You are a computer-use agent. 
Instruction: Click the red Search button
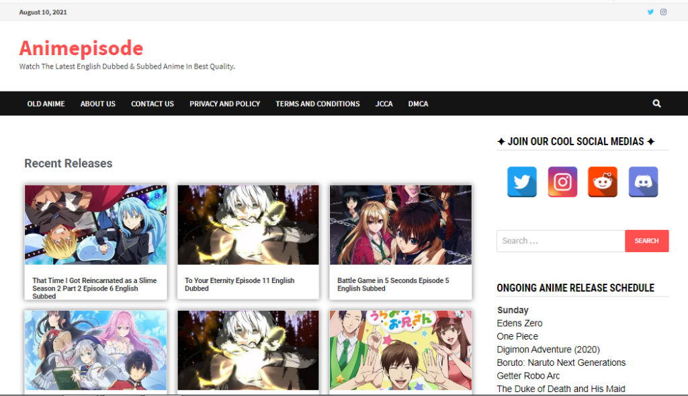[647, 241]
